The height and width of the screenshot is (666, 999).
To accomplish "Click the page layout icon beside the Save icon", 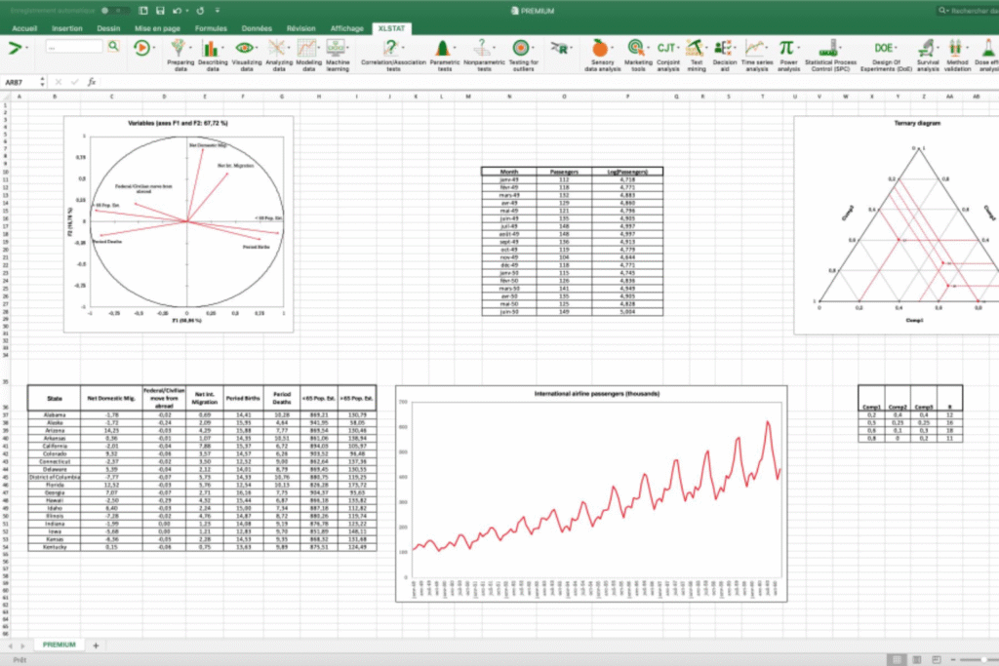I will (x=143, y=10).
